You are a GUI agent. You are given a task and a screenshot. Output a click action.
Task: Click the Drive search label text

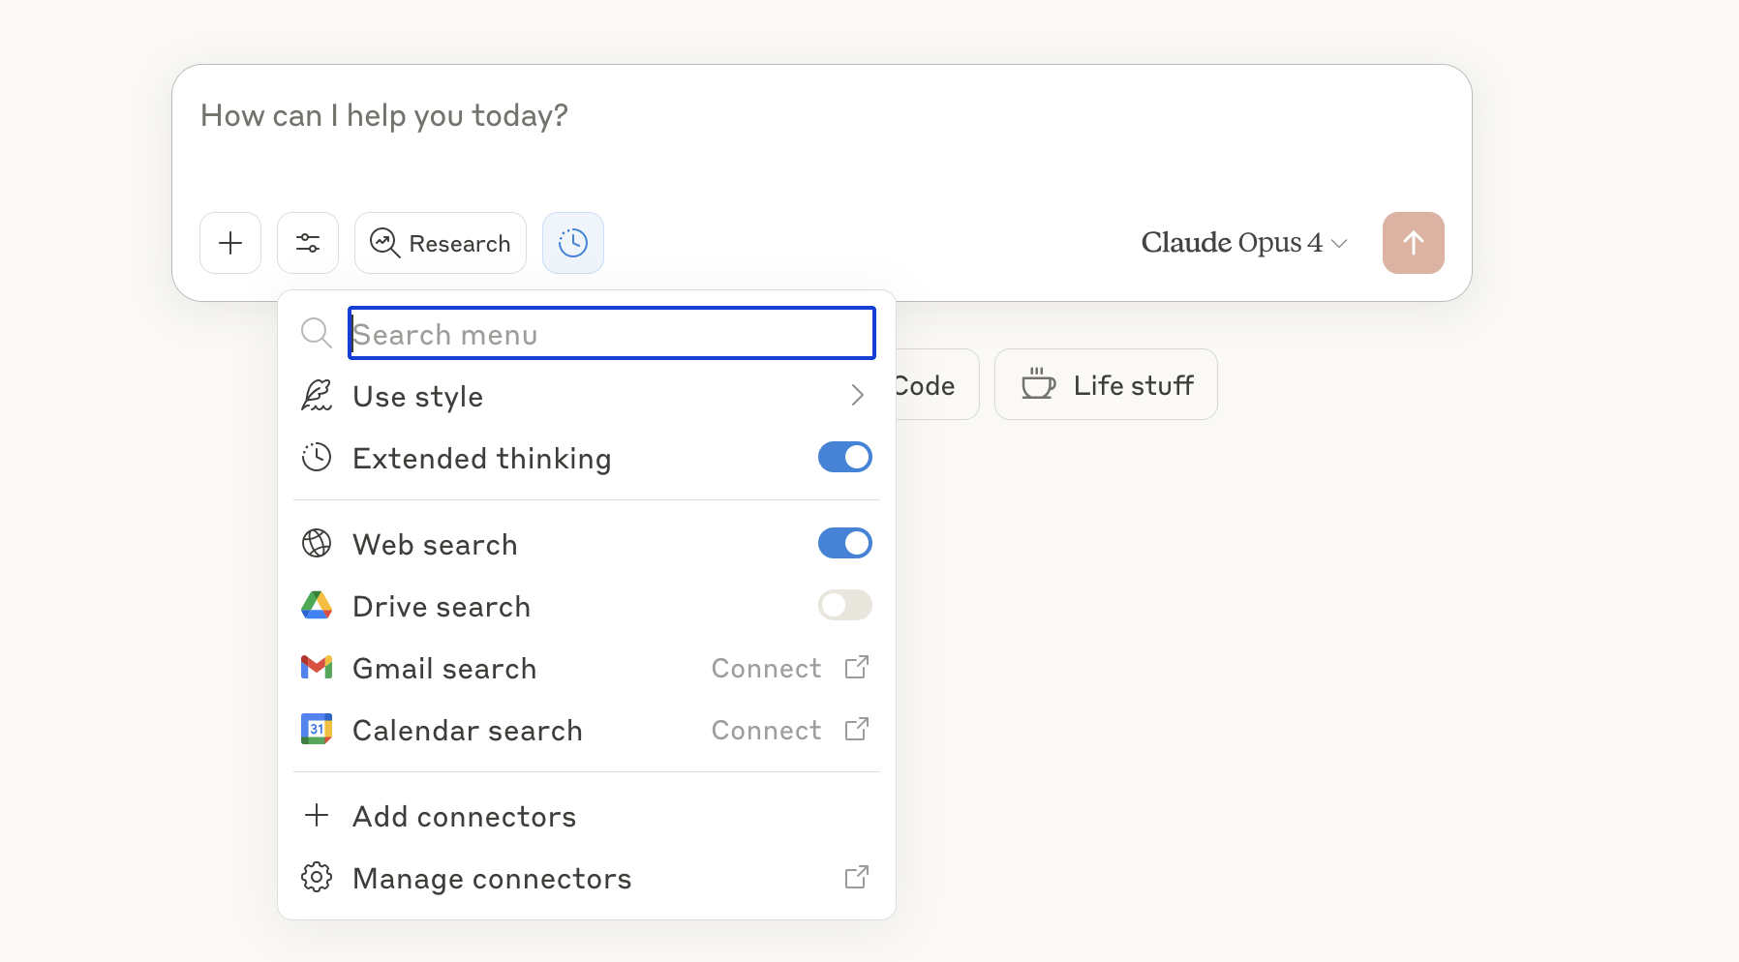coord(442,607)
